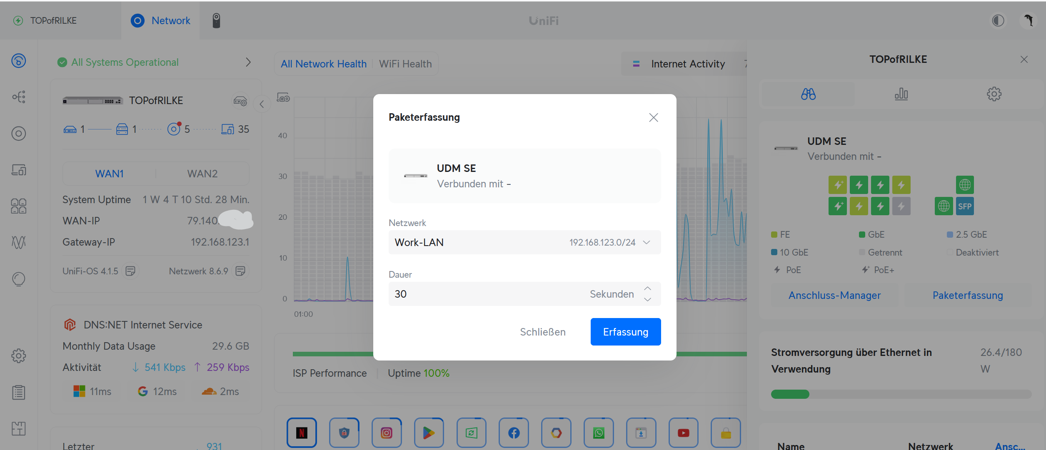
Task: Select the Instagram app icon
Action: coord(387,433)
